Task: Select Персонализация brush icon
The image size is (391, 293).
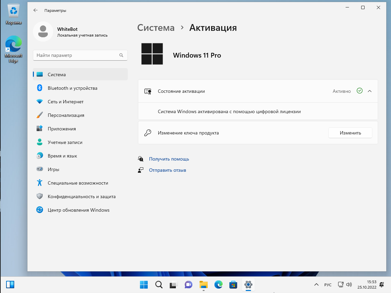Action: coord(40,115)
